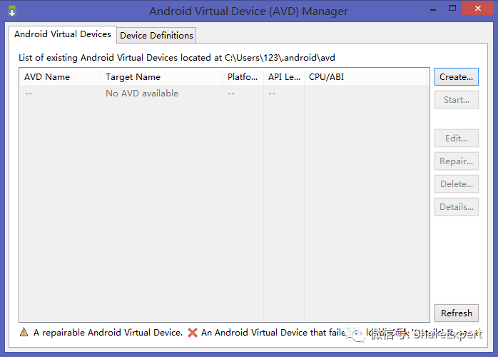
Task: Click the Repair... button
Action: pos(457,161)
